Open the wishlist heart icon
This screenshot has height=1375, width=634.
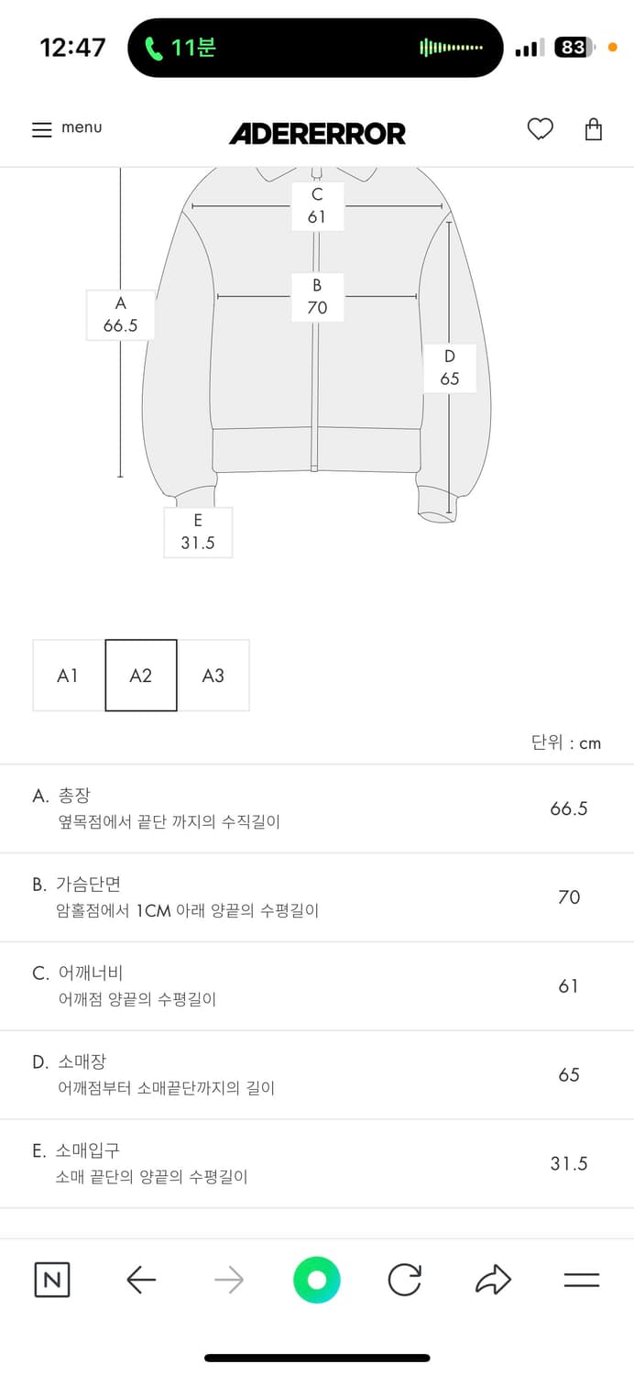(x=541, y=129)
